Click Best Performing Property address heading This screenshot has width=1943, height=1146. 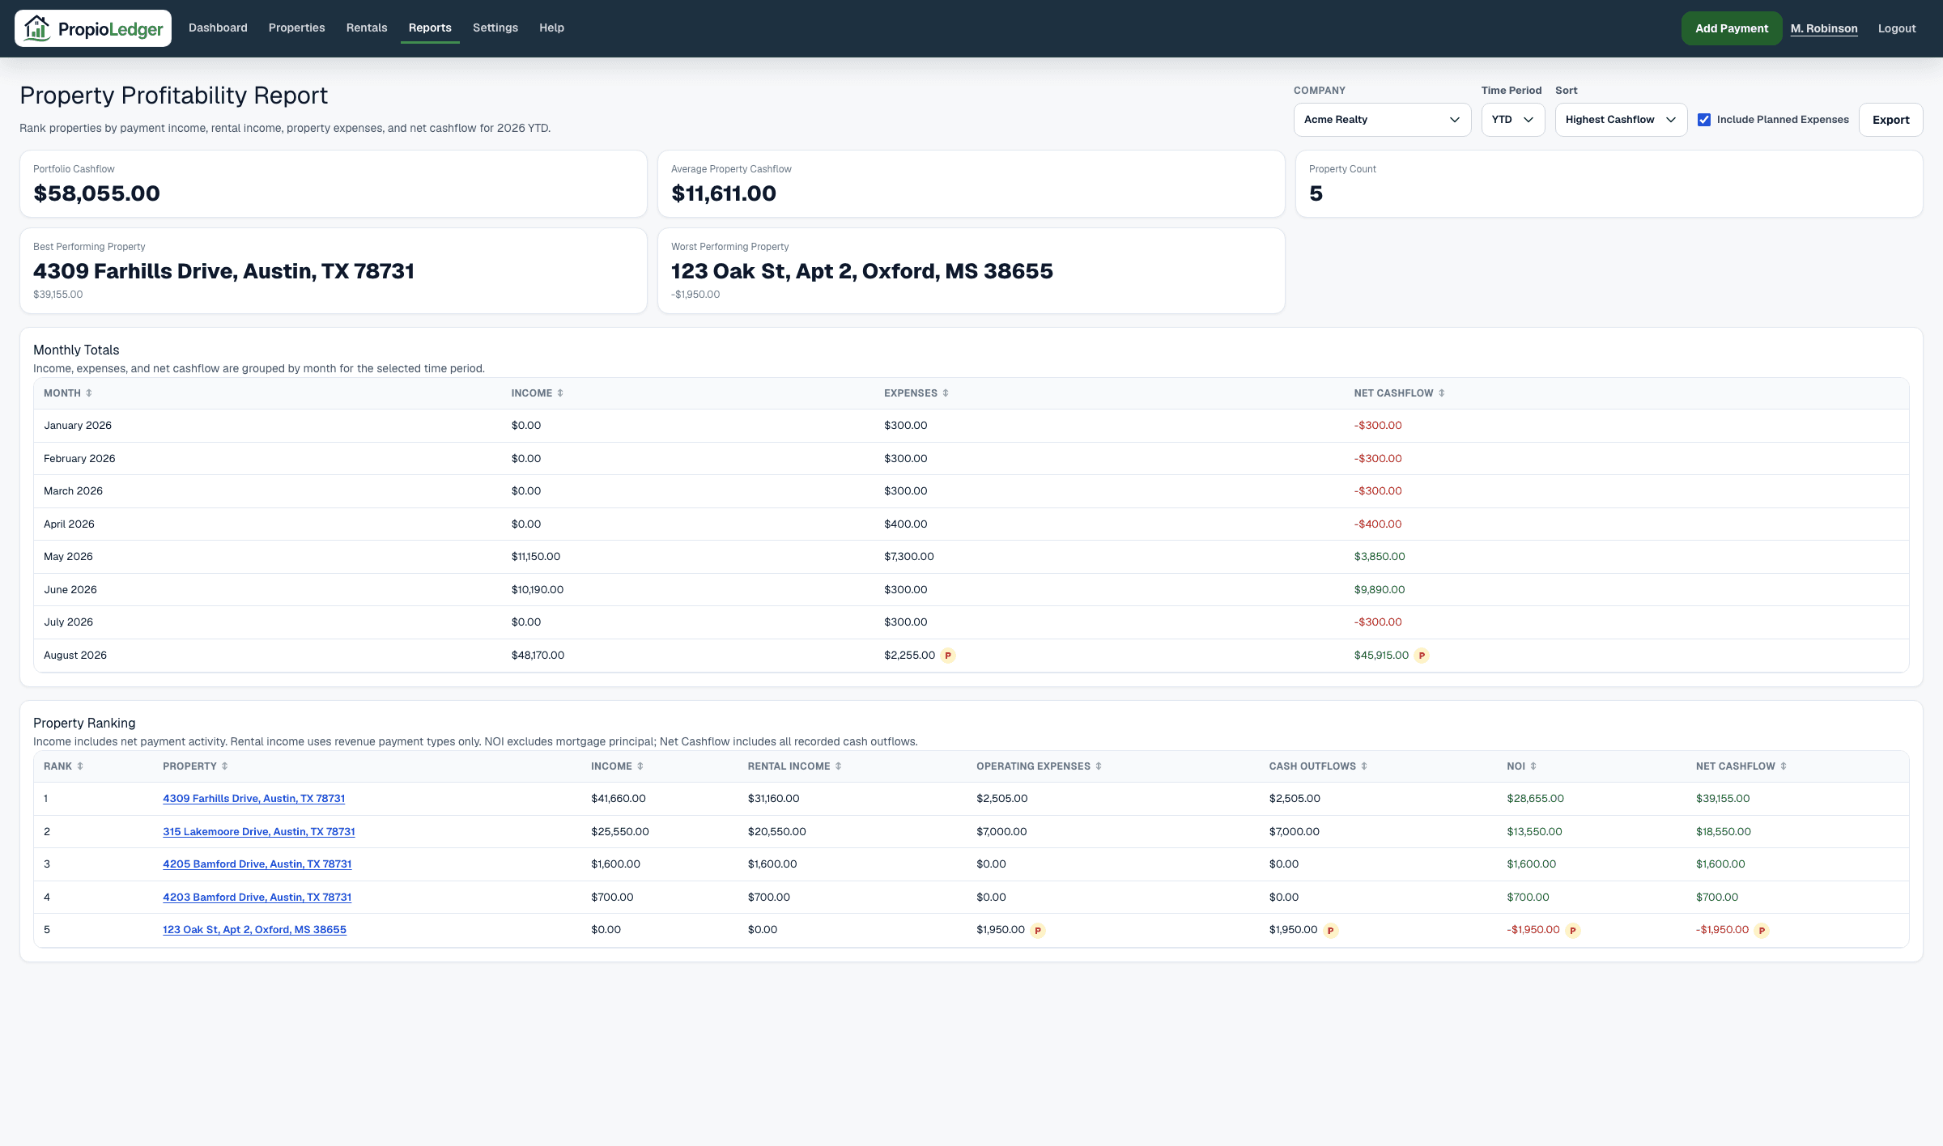[x=223, y=271]
